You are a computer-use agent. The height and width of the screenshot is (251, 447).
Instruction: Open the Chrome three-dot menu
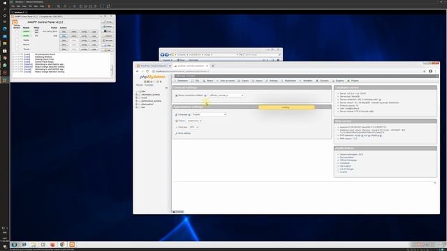436,71
